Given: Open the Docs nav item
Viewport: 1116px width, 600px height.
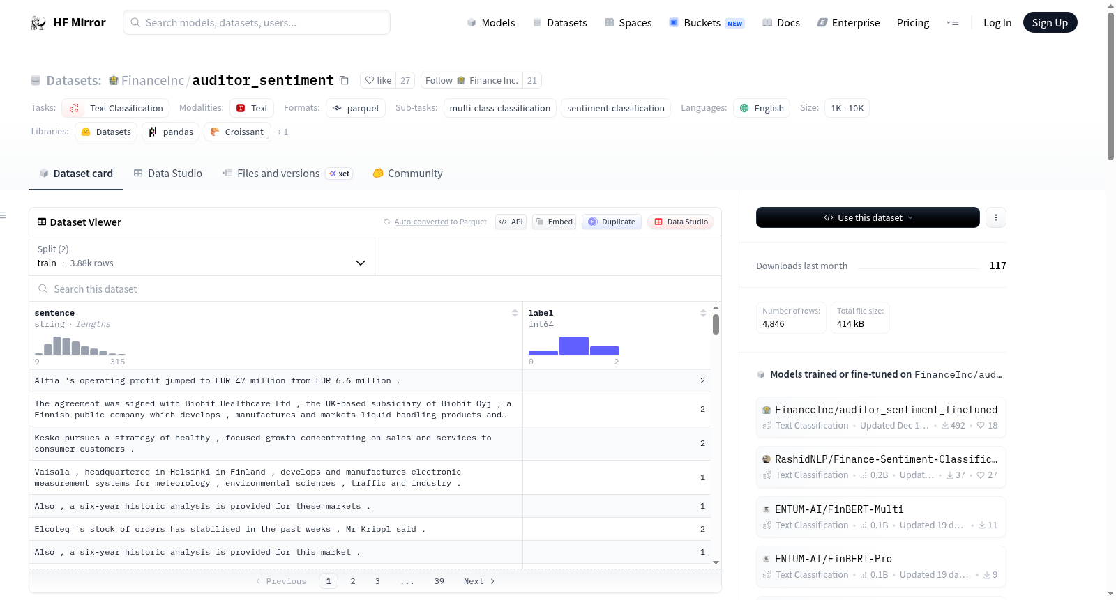Looking at the screenshot, I should [x=781, y=23].
